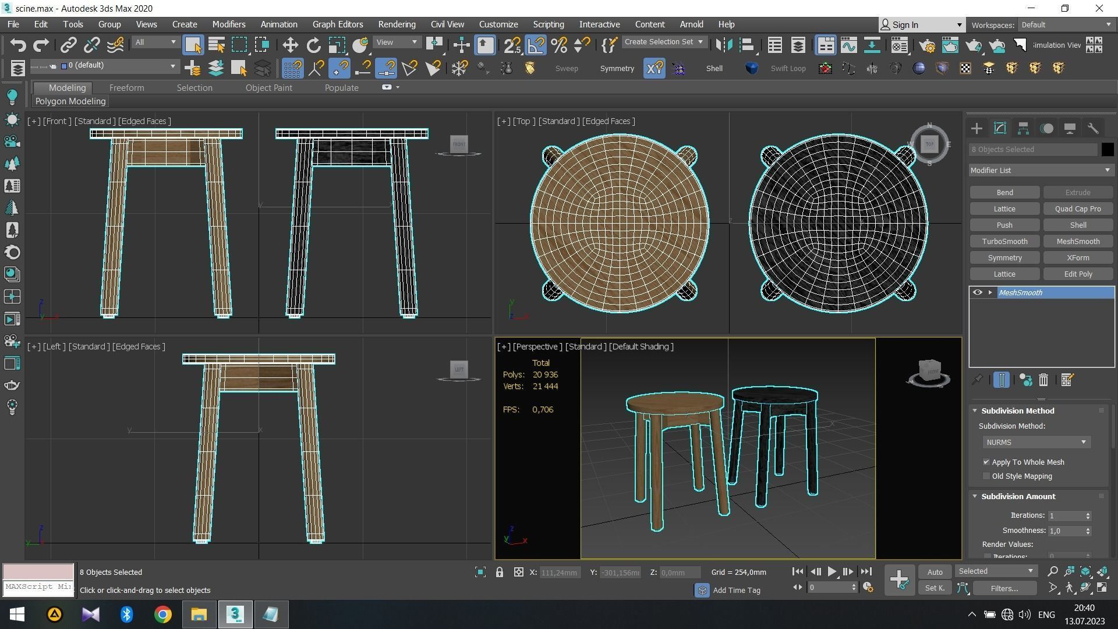The width and height of the screenshot is (1118, 629).
Task: Click the Redo arrow icon
Action: pos(41,45)
